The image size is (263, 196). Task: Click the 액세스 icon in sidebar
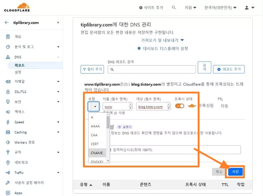8,112
